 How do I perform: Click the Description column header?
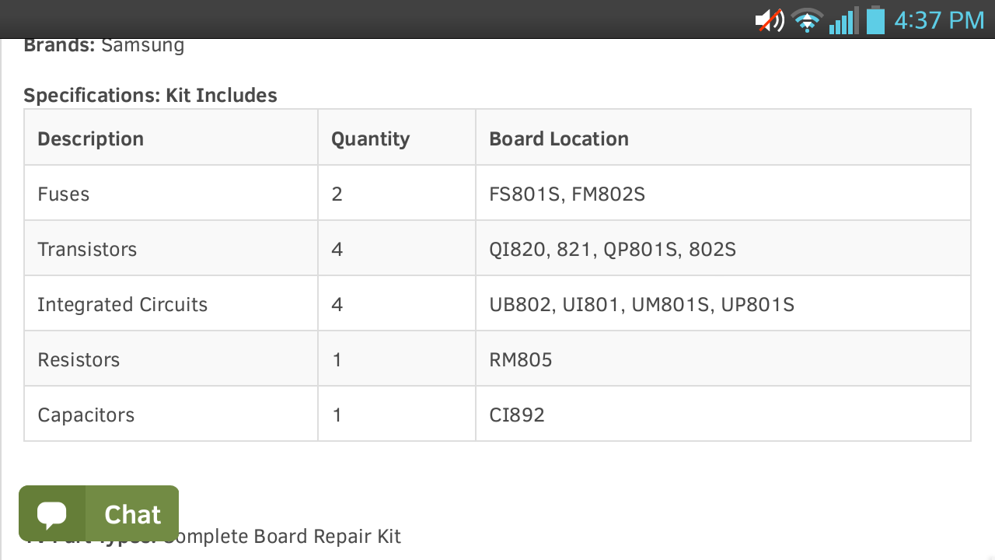91,138
